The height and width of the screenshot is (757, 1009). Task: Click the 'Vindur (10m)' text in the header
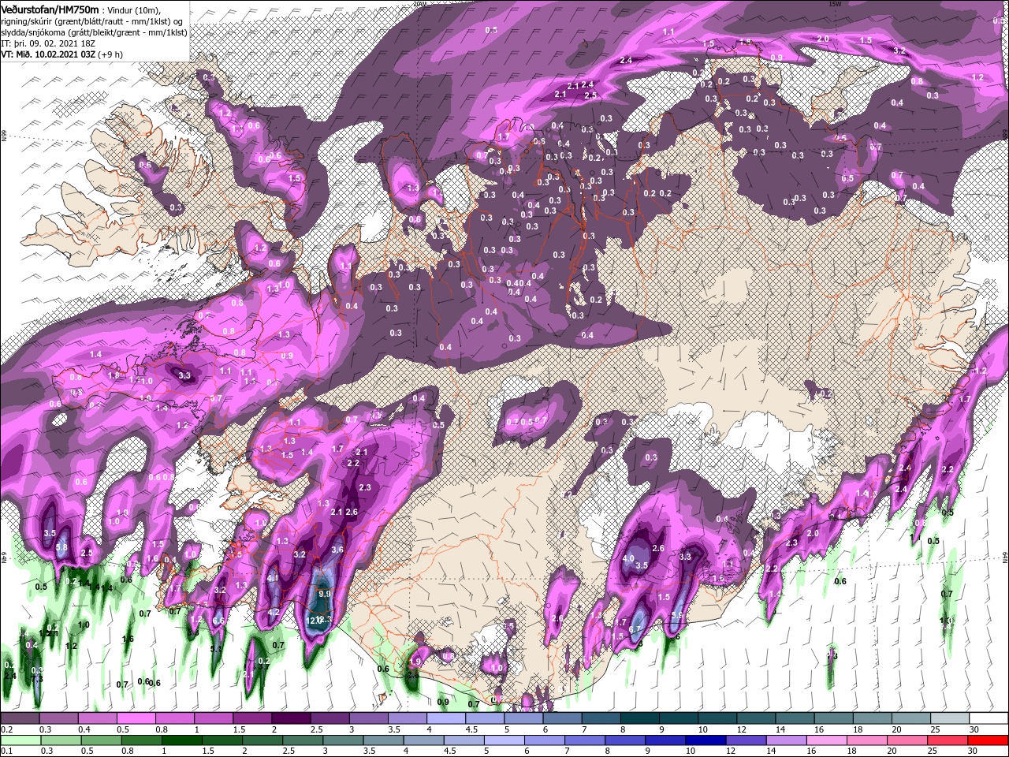pyautogui.click(x=132, y=9)
